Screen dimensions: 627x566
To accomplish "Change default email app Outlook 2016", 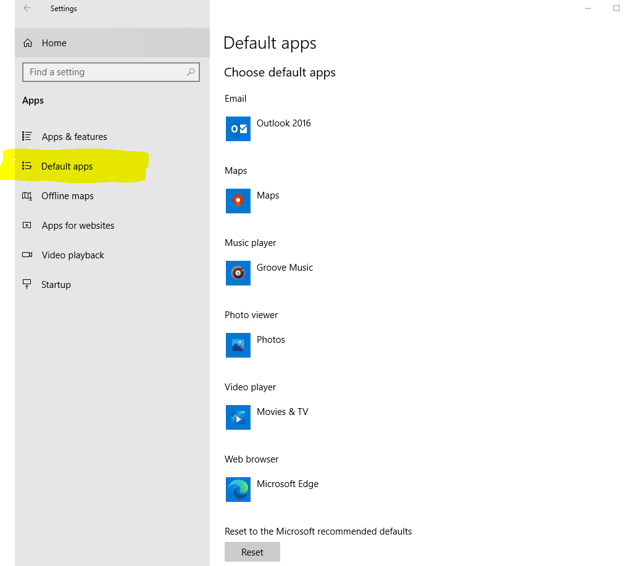I will [x=283, y=123].
